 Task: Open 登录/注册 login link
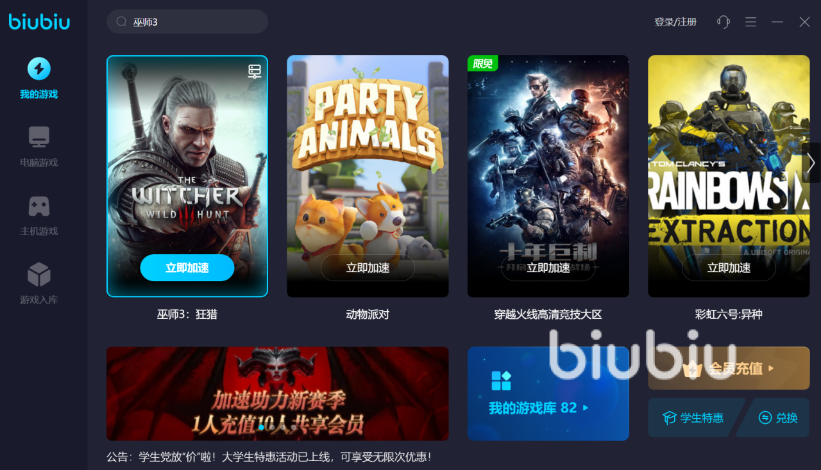675,22
